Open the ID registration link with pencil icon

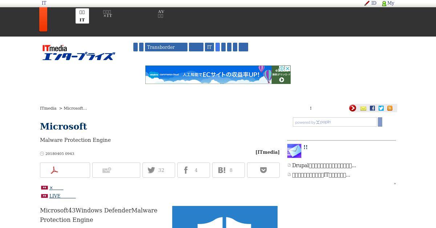coord(370,3)
